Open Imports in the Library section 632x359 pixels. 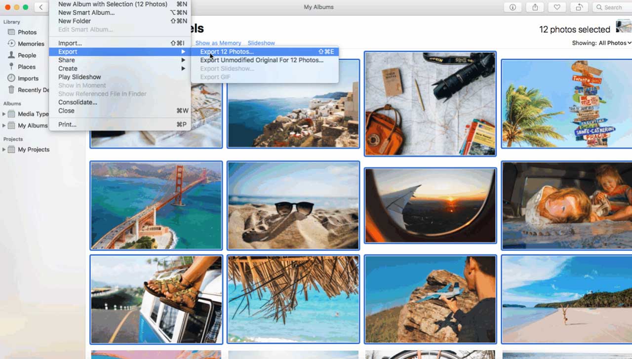pos(29,78)
